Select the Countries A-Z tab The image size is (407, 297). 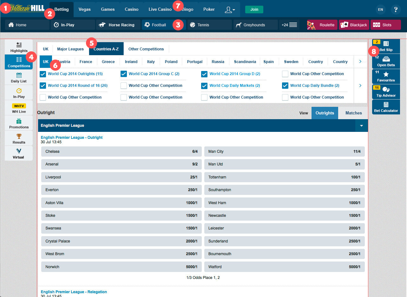[106, 49]
